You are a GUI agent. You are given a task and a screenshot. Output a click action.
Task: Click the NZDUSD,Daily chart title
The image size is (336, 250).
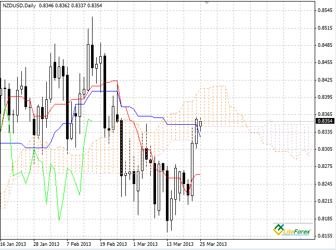(19, 6)
